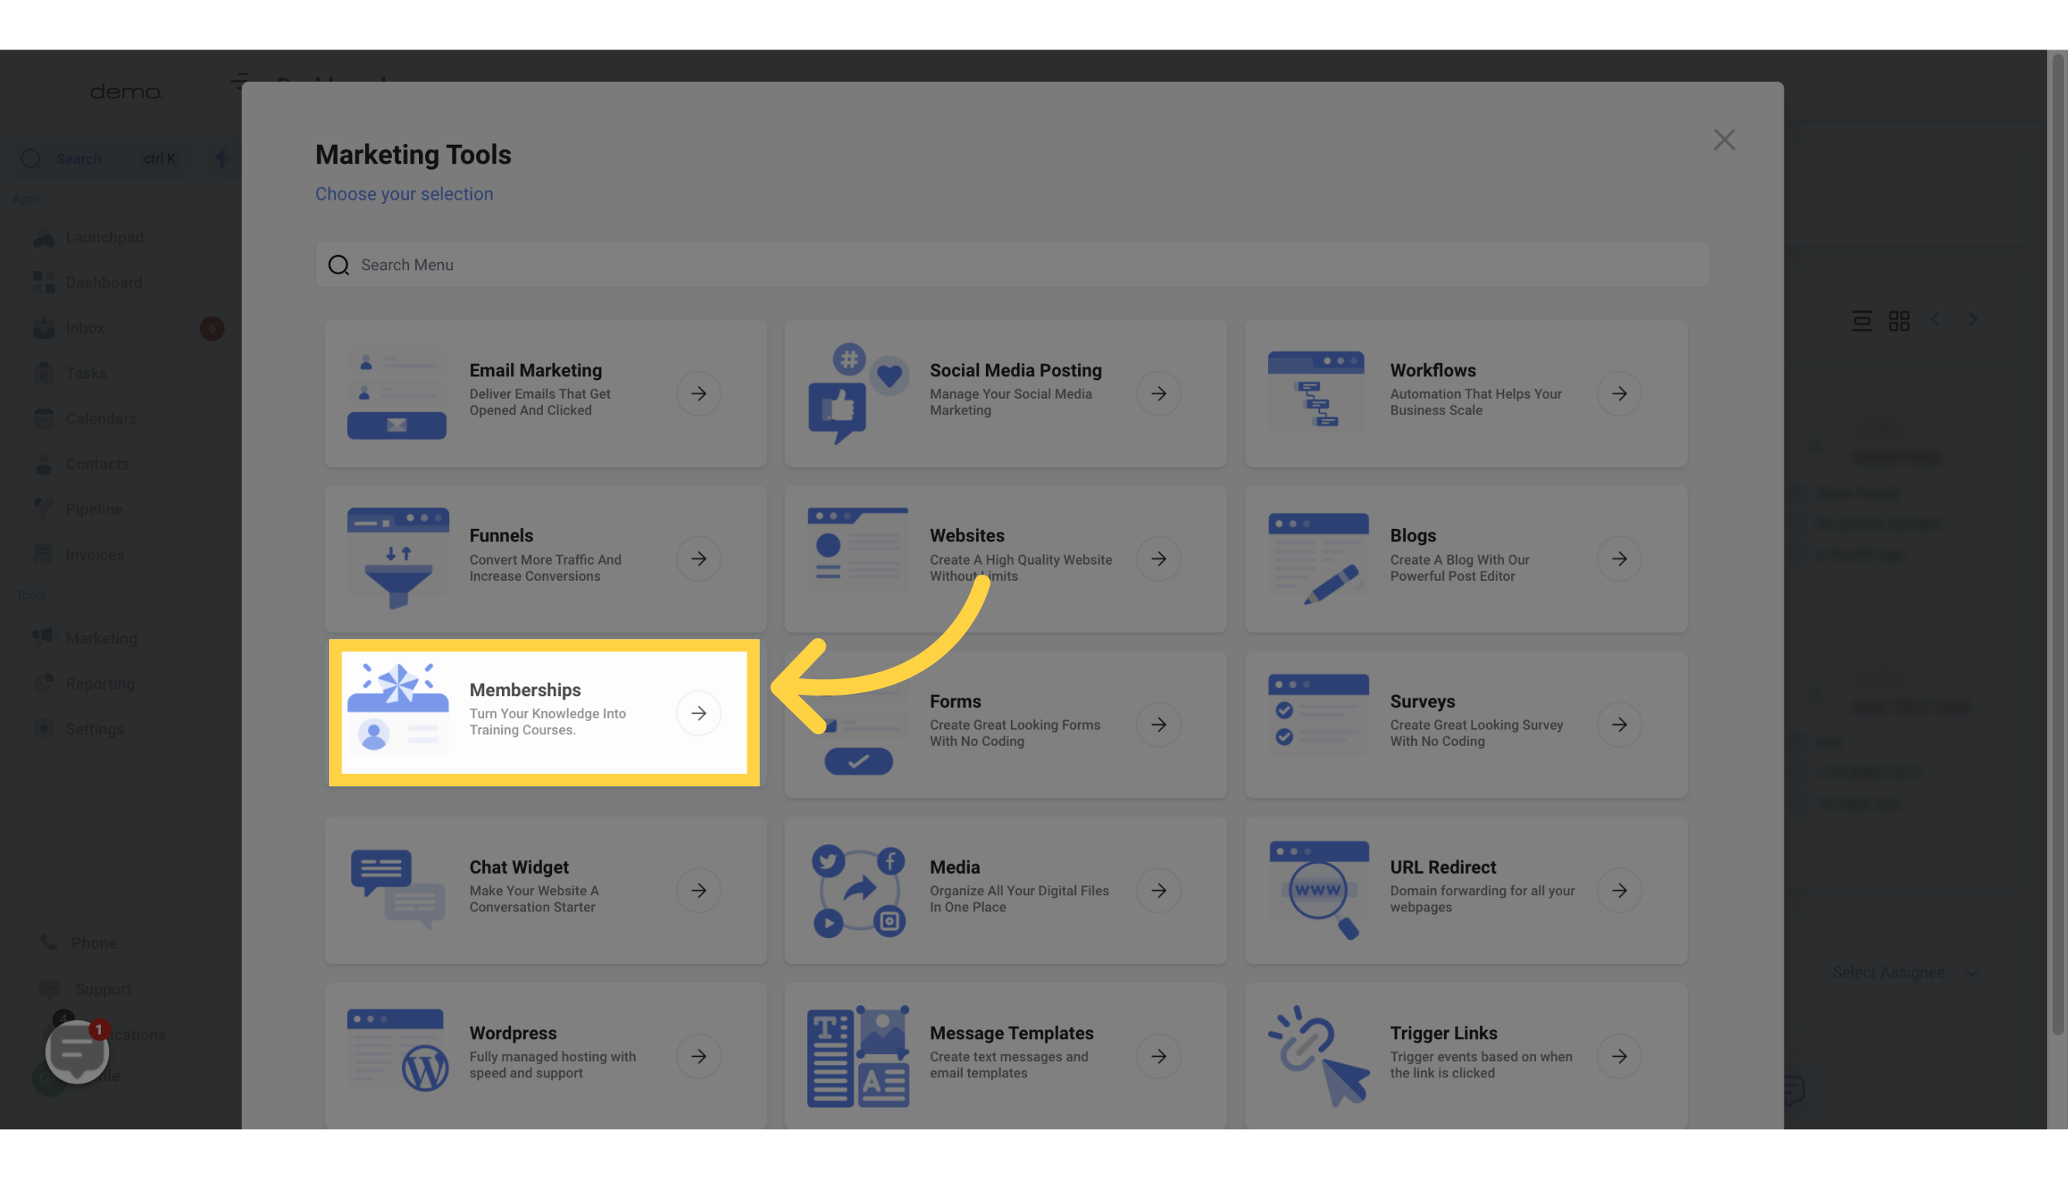Click the Forms arrow button

pyautogui.click(x=1159, y=724)
